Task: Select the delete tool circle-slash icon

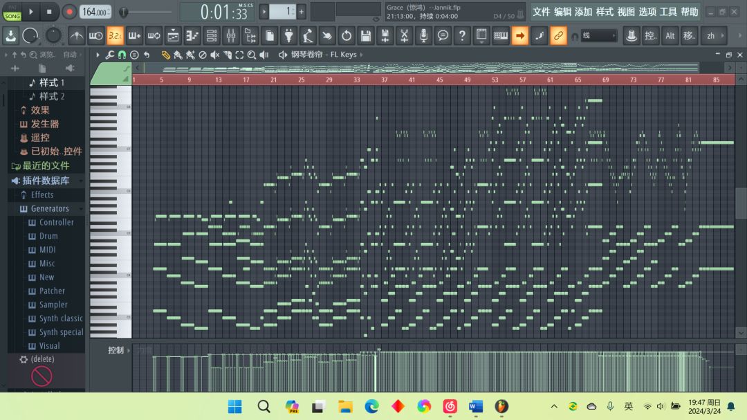Action: pos(203,55)
